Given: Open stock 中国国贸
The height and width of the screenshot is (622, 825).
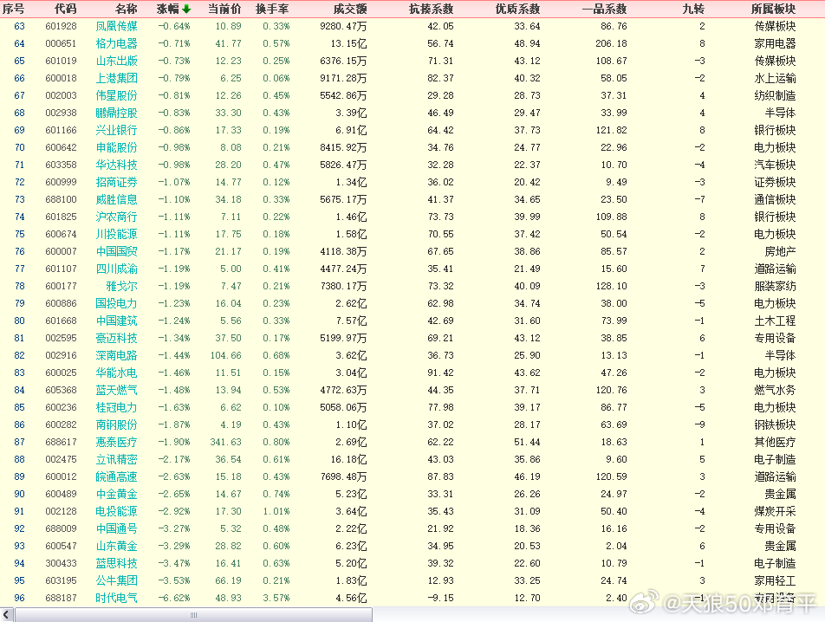Looking at the screenshot, I should [116, 252].
